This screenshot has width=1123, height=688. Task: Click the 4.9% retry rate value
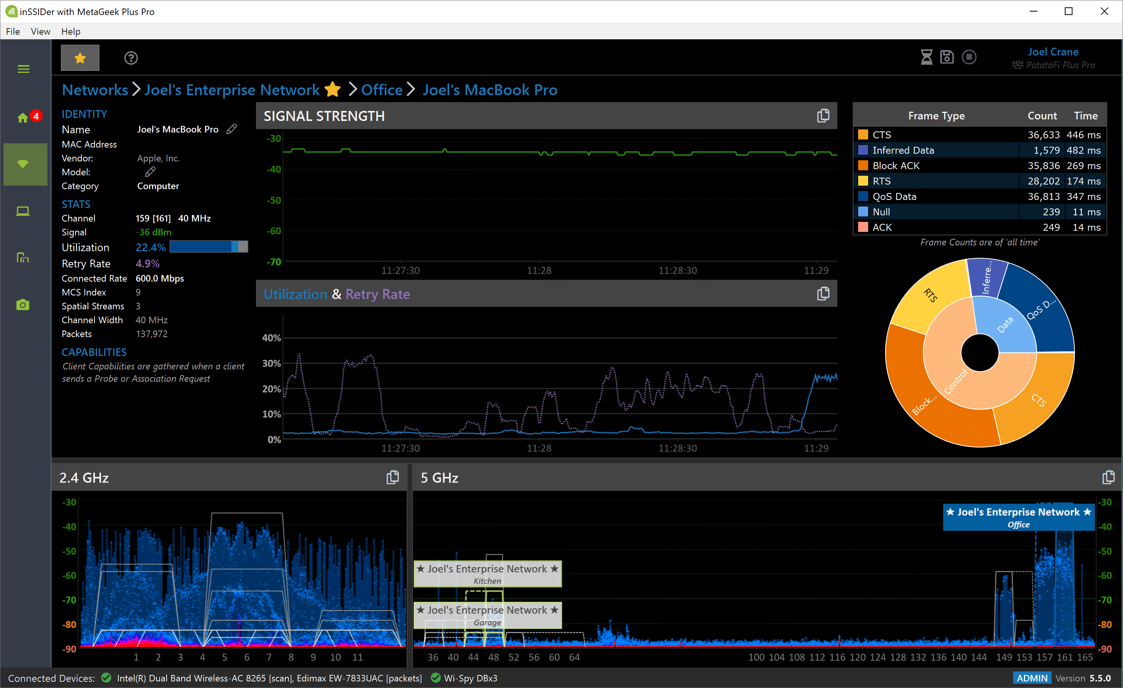(x=148, y=263)
